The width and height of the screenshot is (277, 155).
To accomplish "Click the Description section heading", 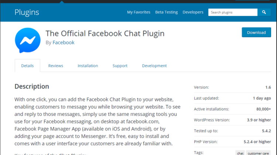I will (x=32, y=86).
